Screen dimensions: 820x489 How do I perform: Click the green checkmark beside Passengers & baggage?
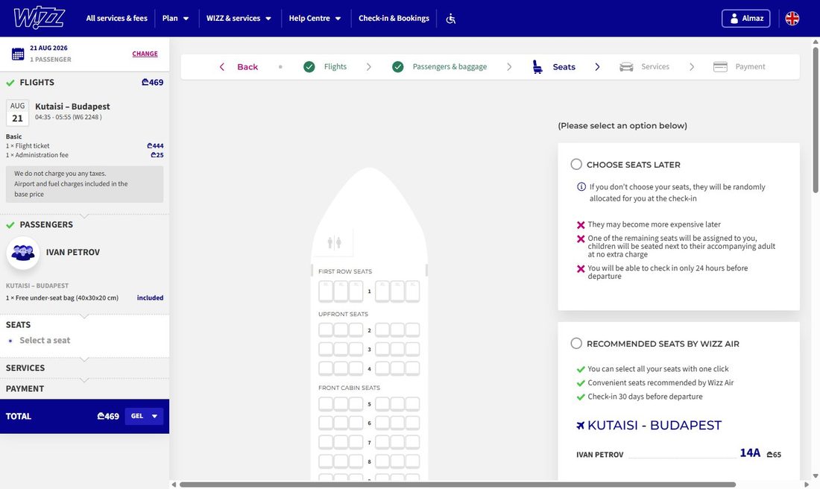coord(398,67)
